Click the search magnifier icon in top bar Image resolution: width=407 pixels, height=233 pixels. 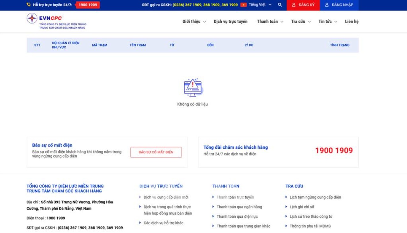click(x=280, y=5)
